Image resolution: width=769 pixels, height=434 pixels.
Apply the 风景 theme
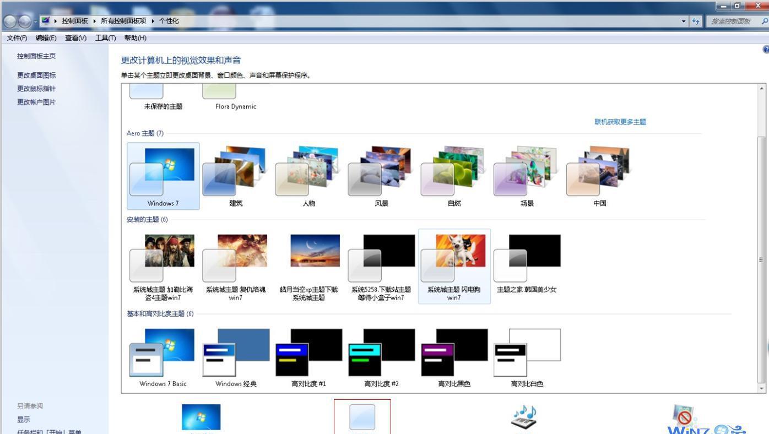click(x=381, y=176)
